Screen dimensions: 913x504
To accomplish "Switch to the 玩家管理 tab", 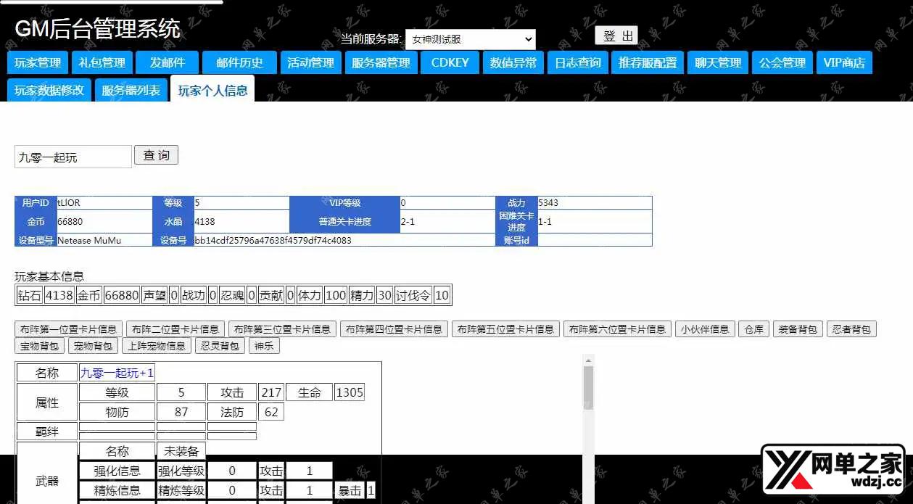I will [38, 63].
